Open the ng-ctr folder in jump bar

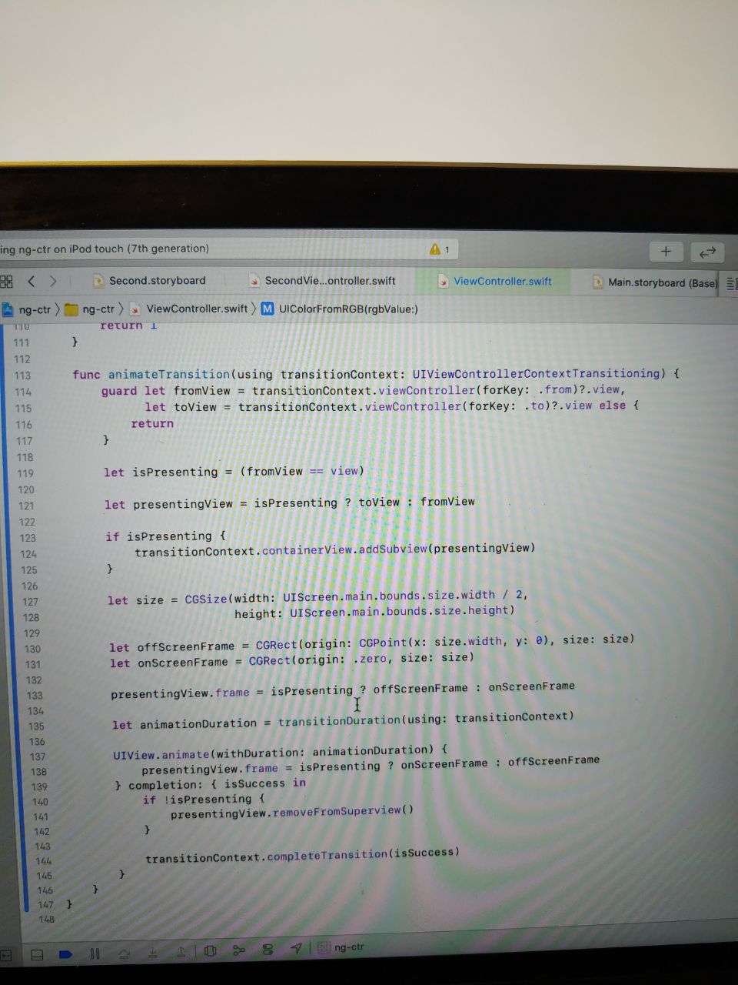90,309
